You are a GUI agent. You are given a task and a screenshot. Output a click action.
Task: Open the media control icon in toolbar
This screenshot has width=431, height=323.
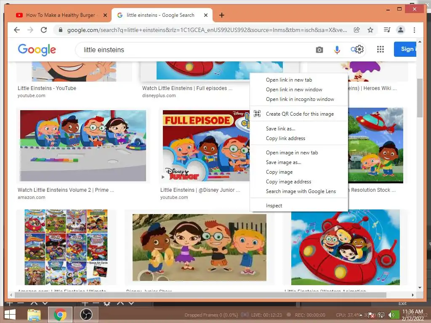click(x=387, y=30)
